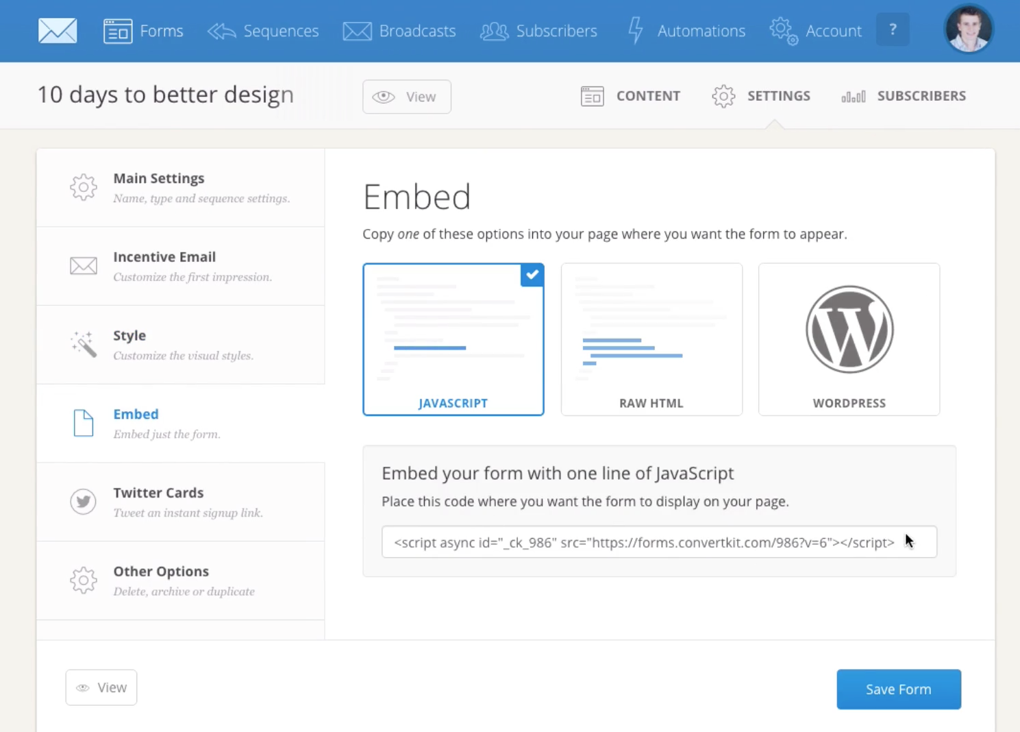Viewport: 1020px width, 732px height.
Task: Click the text "Place this code where you want..."
Action: 586,502
